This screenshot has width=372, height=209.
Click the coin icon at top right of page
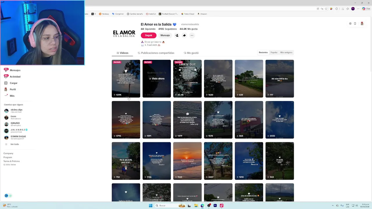coord(350,24)
